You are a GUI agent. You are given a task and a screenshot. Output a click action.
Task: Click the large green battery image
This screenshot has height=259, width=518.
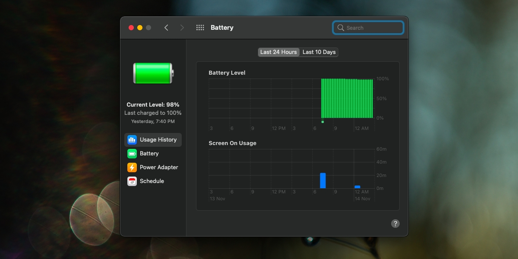point(153,73)
